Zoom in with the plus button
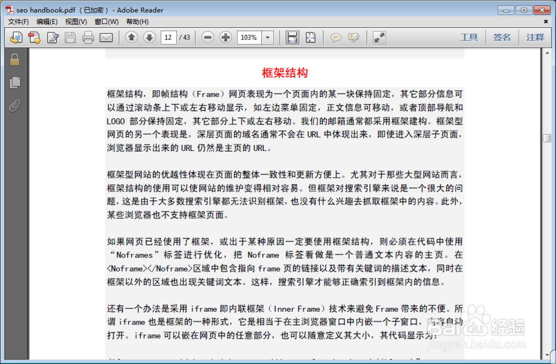The height and width of the screenshot is (364, 556). point(226,37)
